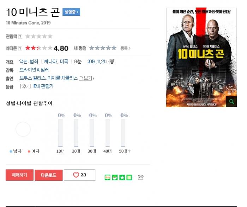Share to Naver blog icon
The height and width of the screenshot is (207, 247).
point(107,177)
